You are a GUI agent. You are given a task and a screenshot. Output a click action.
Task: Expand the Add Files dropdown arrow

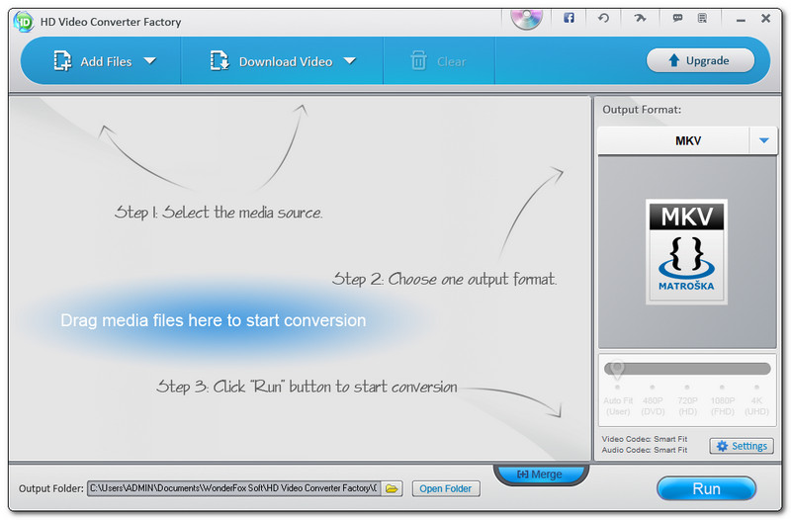click(x=150, y=61)
